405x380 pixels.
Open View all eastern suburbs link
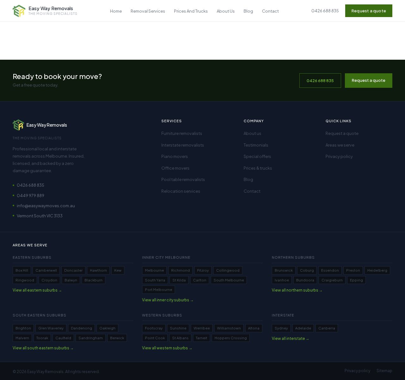[x=37, y=290]
